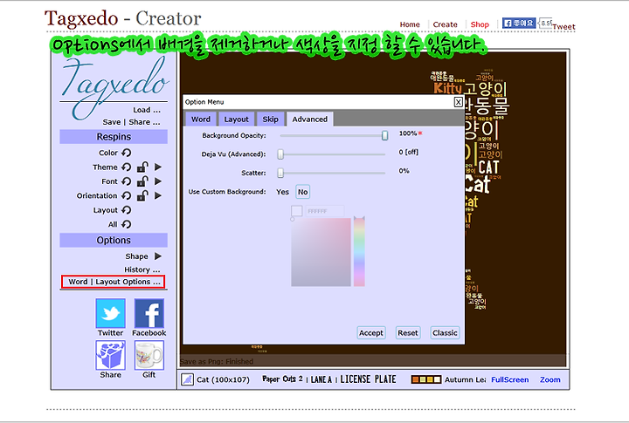Toggle the Orientation lock
The height and width of the screenshot is (423, 629).
click(x=142, y=195)
